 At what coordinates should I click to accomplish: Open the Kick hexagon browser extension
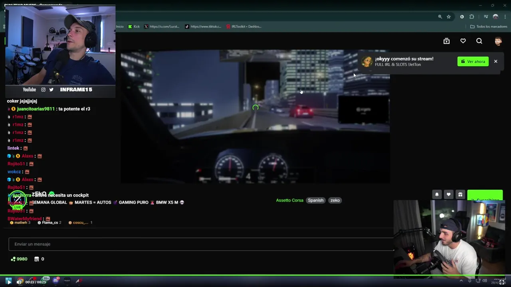(462, 17)
